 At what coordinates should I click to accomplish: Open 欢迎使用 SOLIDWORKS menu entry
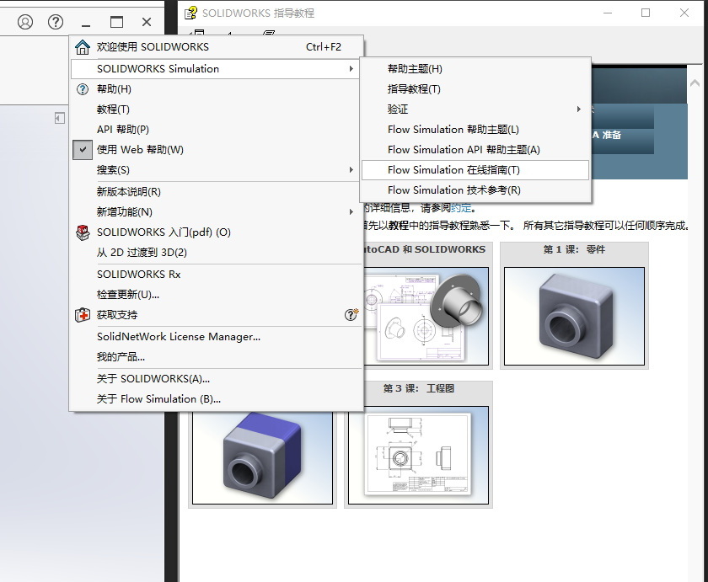[217, 47]
